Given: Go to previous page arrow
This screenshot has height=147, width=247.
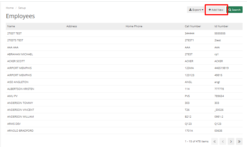Looking at the screenshot, I should pyautogui.click(x=223, y=141).
